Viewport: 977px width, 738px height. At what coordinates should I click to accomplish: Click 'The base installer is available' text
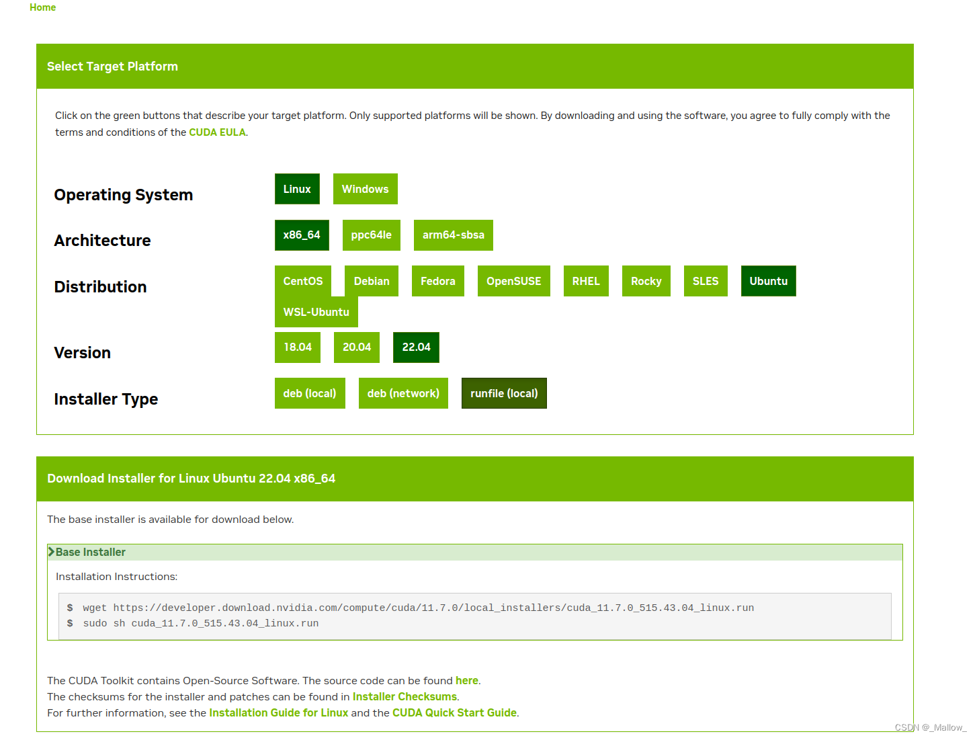point(171,520)
